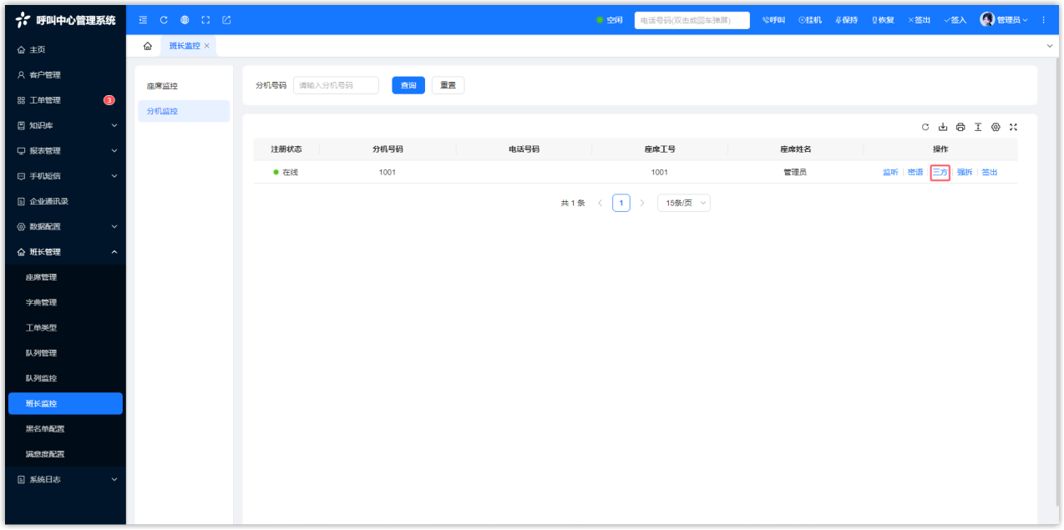This screenshot has height=530, width=1064.
Task: Open the 15条/页 page size dropdown
Action: coord(684,203)
